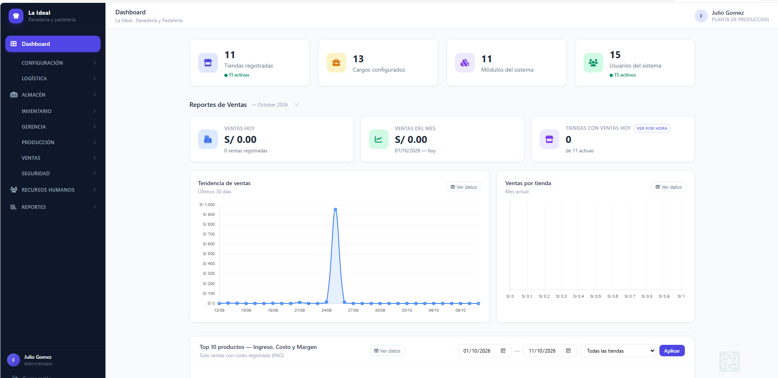778x378 pixels.
Task: Expand the PRODUCCIÓN menu chevron
Action: coord(95,142)
